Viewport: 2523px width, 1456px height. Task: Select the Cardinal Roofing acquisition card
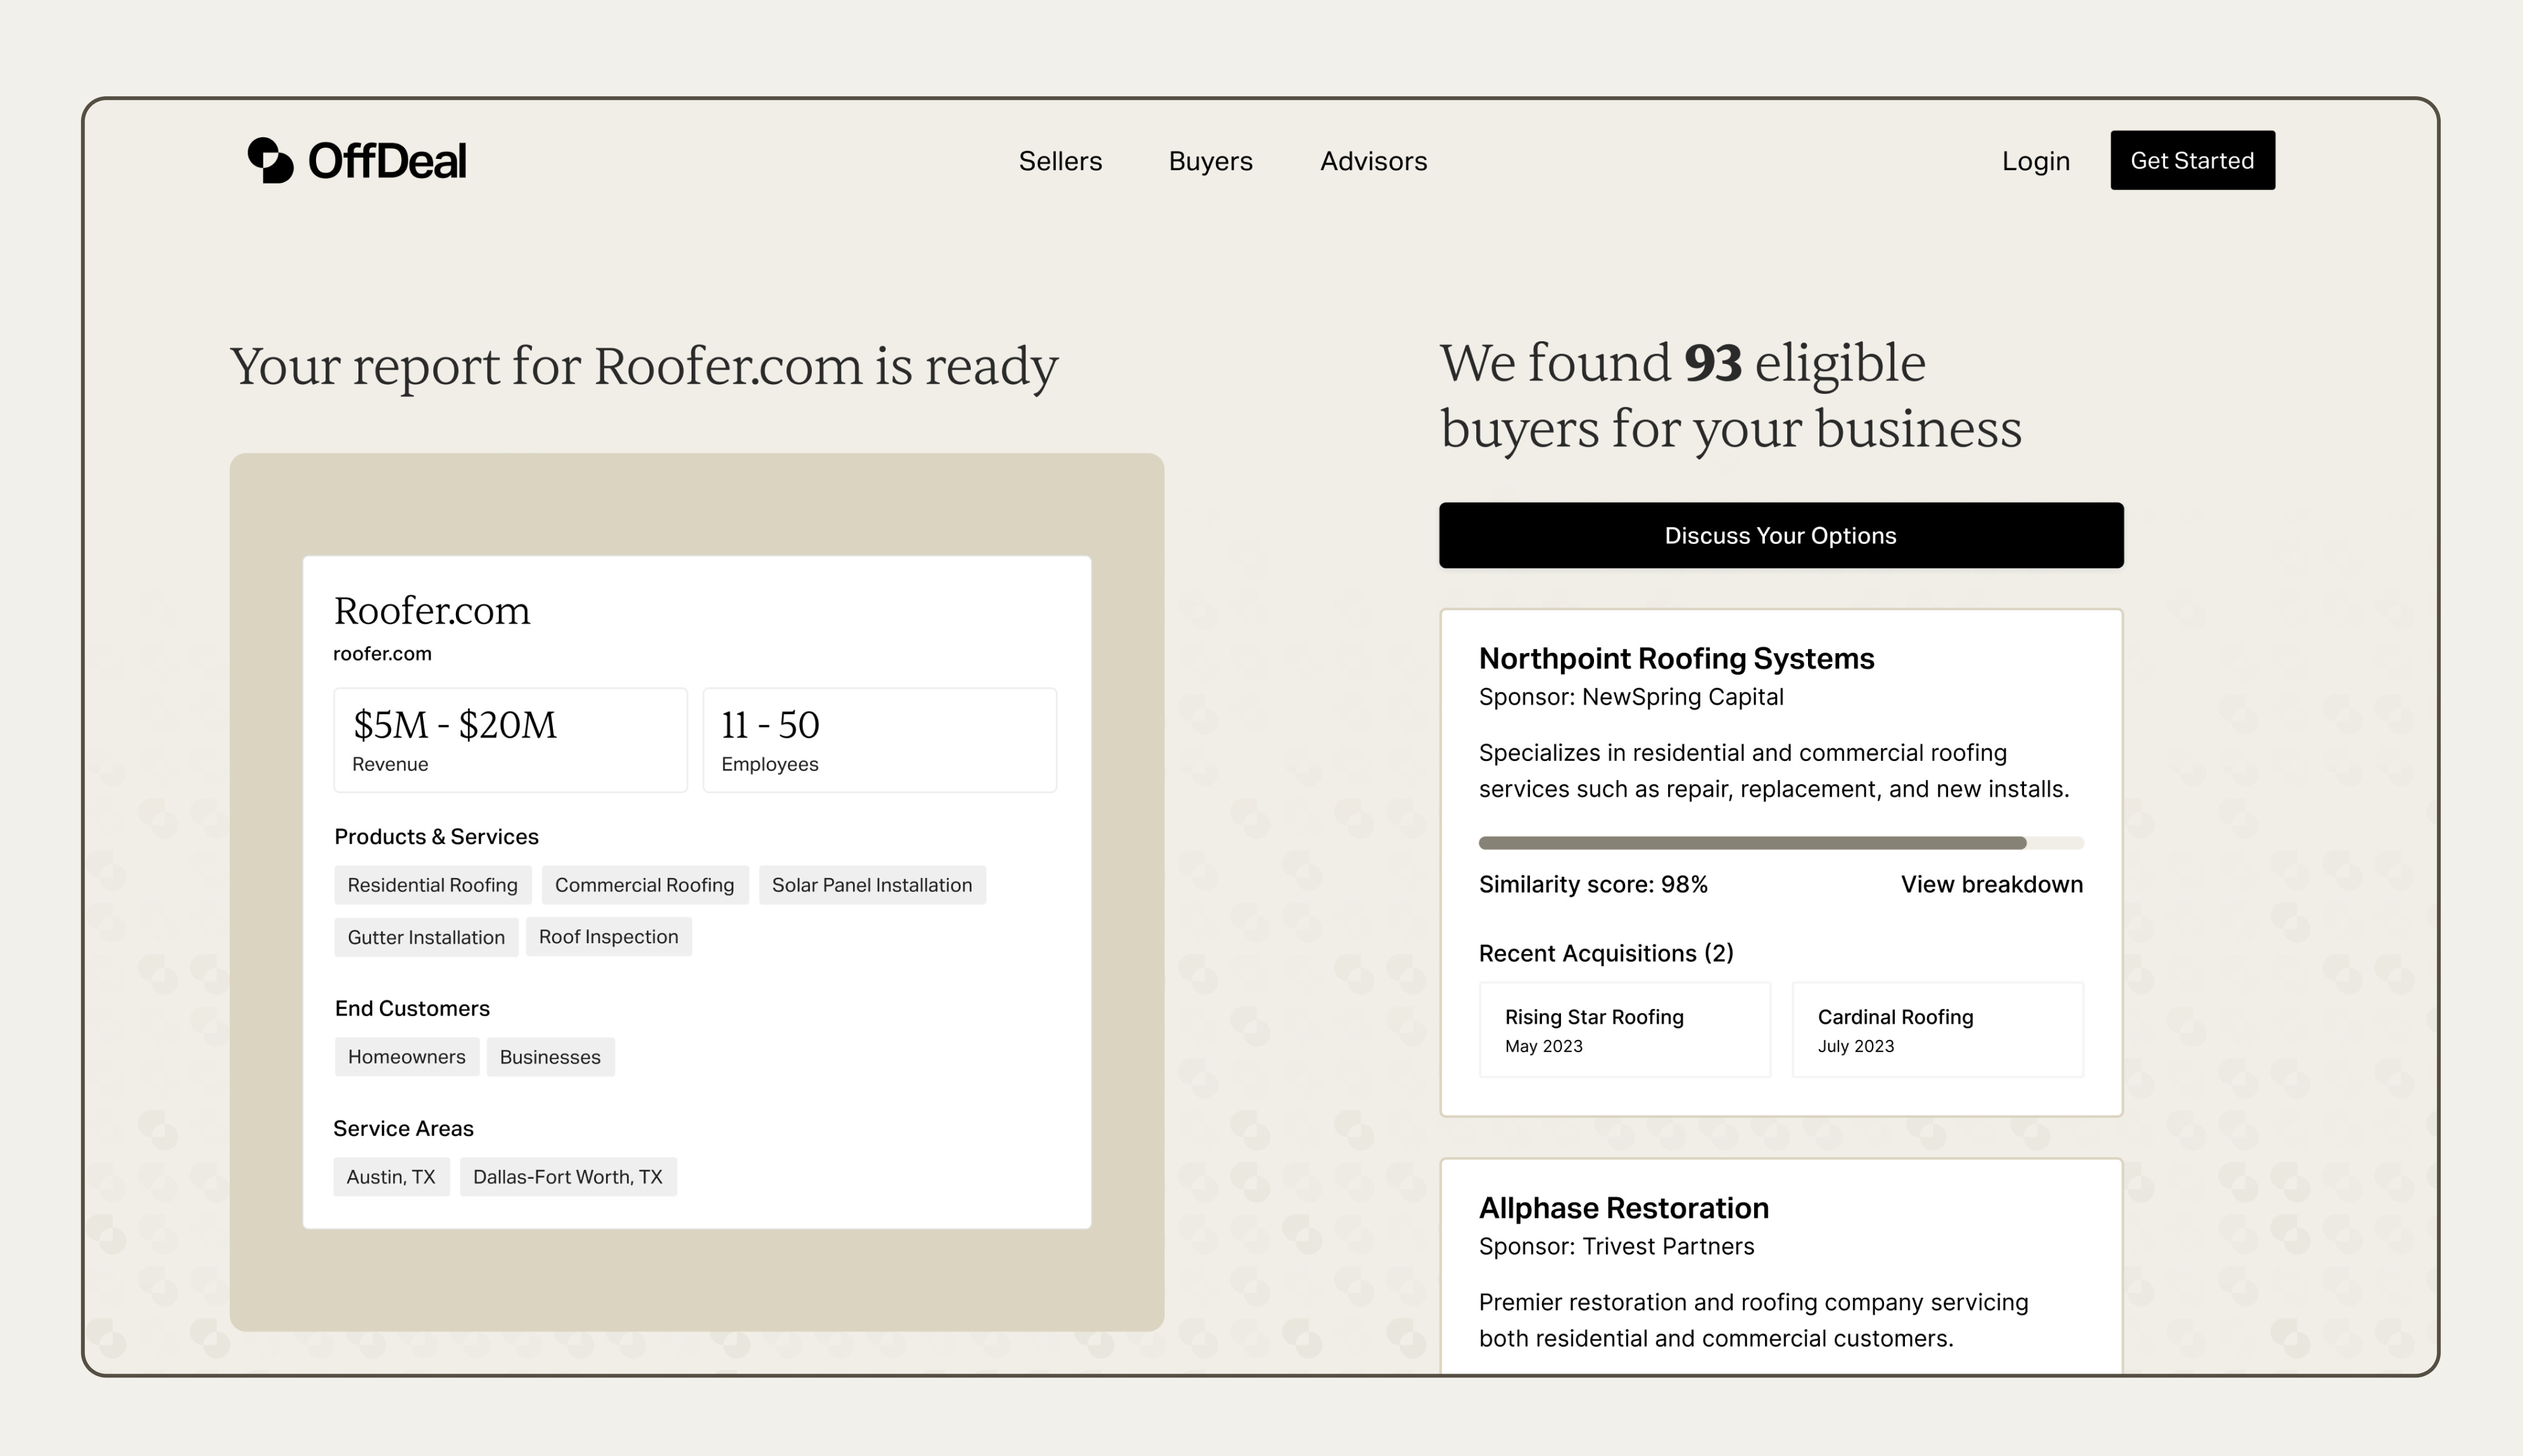click(x=1938, y=1029)
